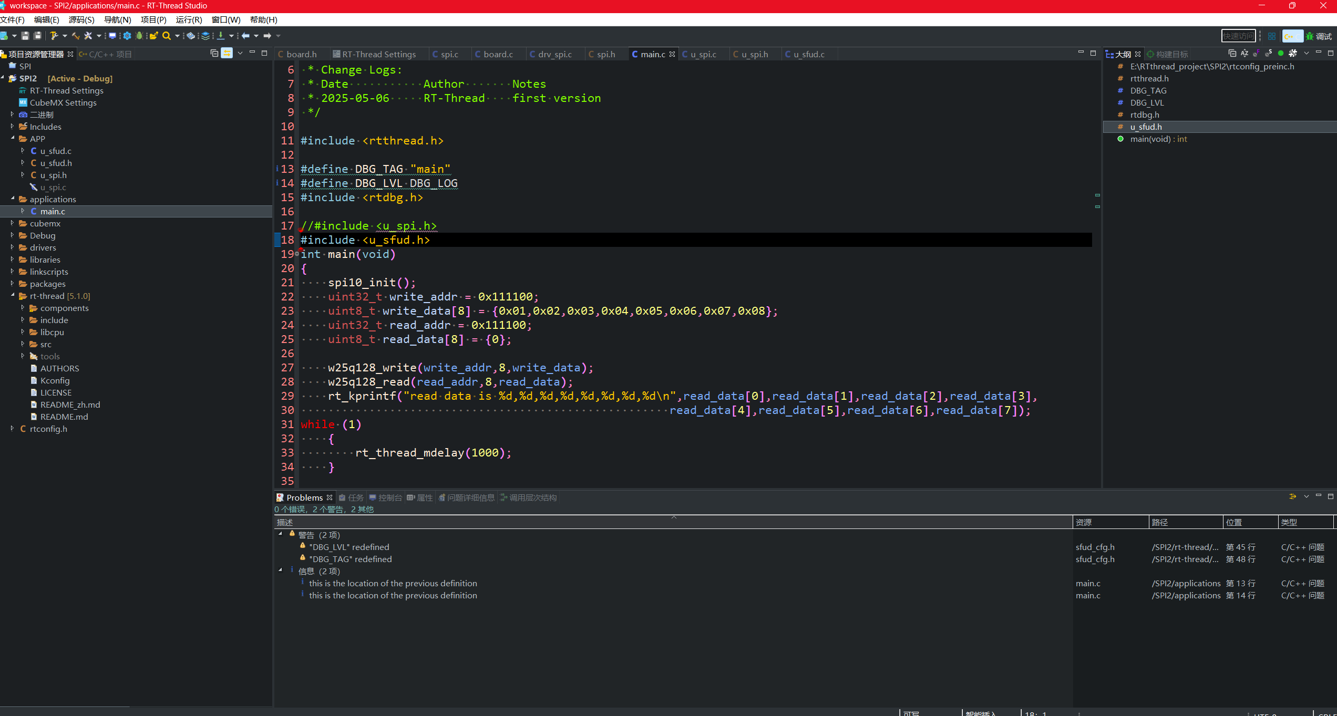The height and width of the screenshot is (716, 1337).
Task: Open the 项目(P) menu
Action: 153,19
